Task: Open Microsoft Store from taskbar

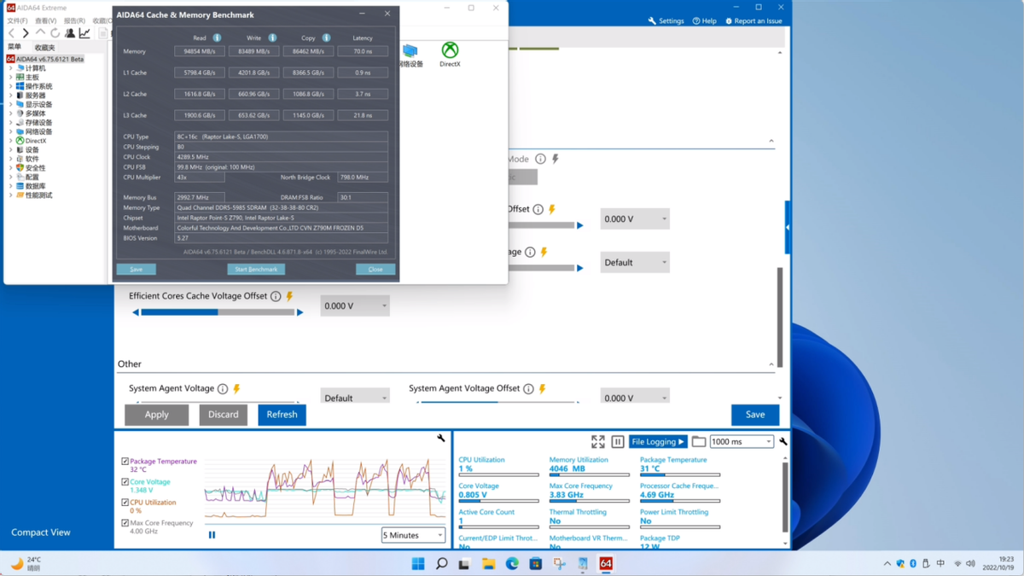Action: 536,563
